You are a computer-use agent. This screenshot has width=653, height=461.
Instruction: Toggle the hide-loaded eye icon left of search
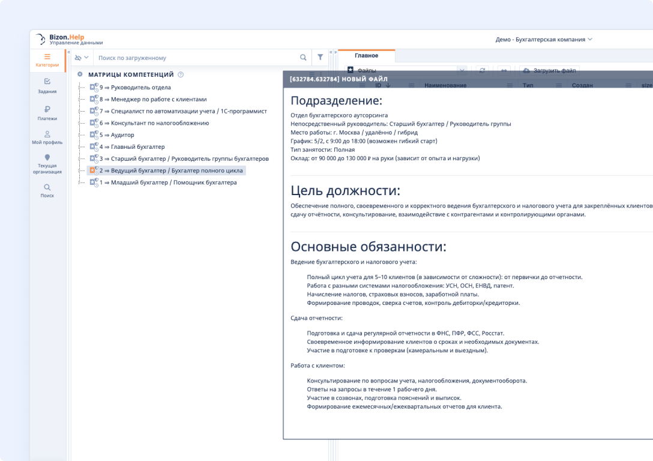(77, 57)
